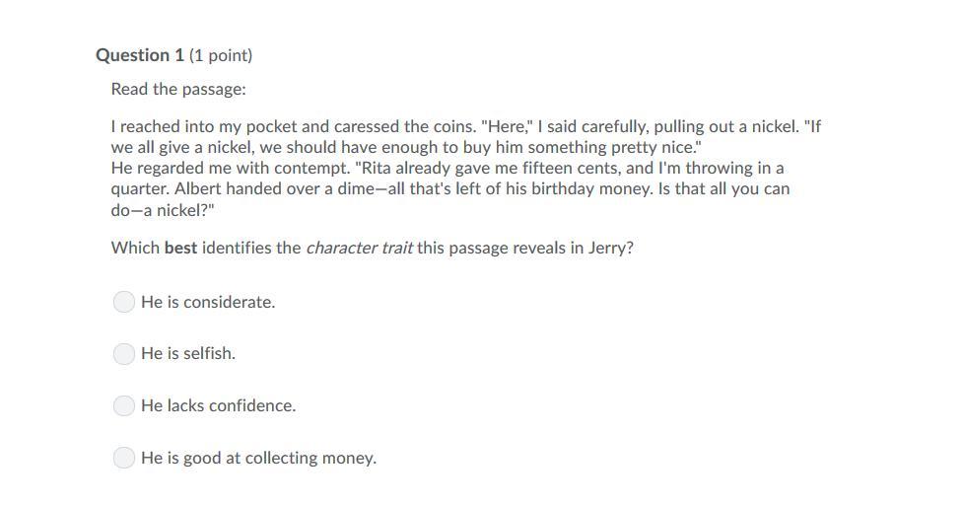Click the name "Jerry" in the question prompt
This screenshot has width=964, height=505.
610,248
